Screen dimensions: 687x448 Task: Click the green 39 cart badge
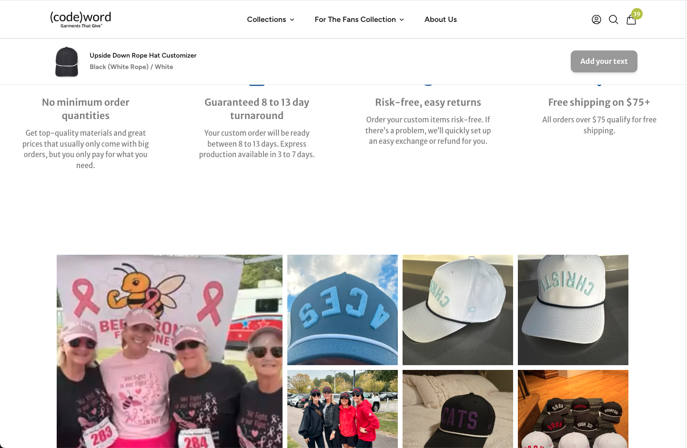637,14
